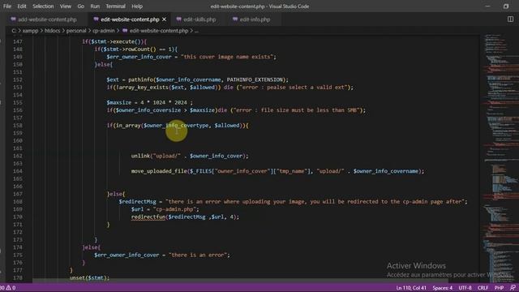Click array_key_exists on line 153
The height and width of the screenshot is (292, 519).
(x=144, y=88)
